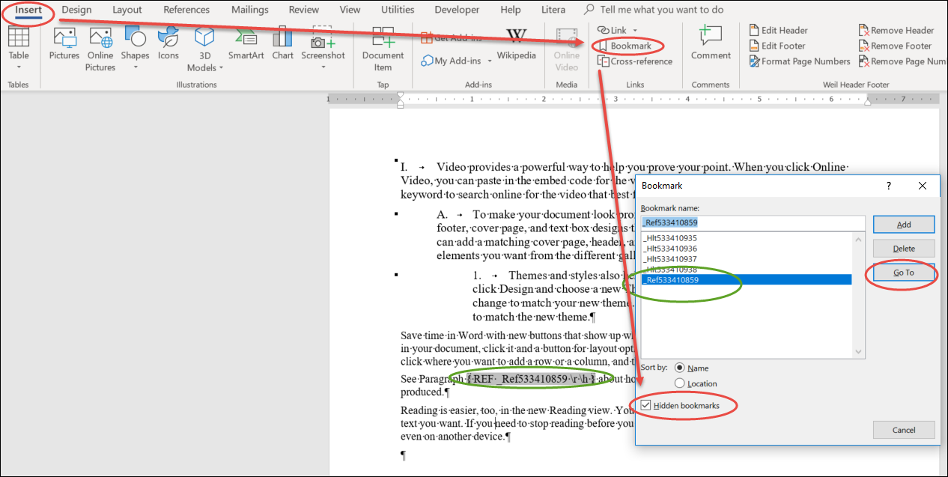Image resolution: width=948 pixels, height=477 pixels.
Task: Click Cancel in the Bookmark dialog
Action: click(x=904, y=430)
